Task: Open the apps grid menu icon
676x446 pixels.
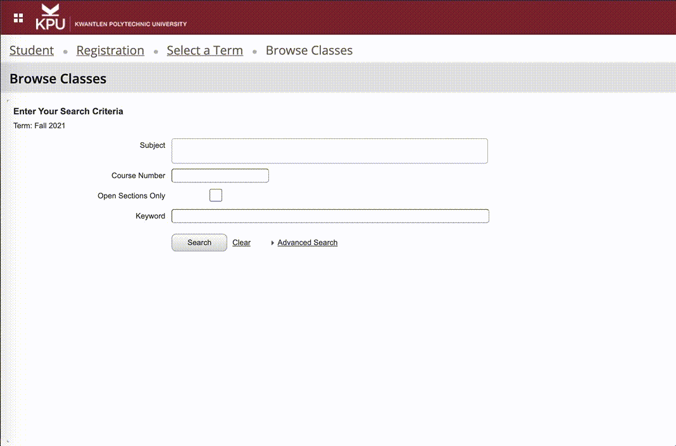Action: point(18,18)
